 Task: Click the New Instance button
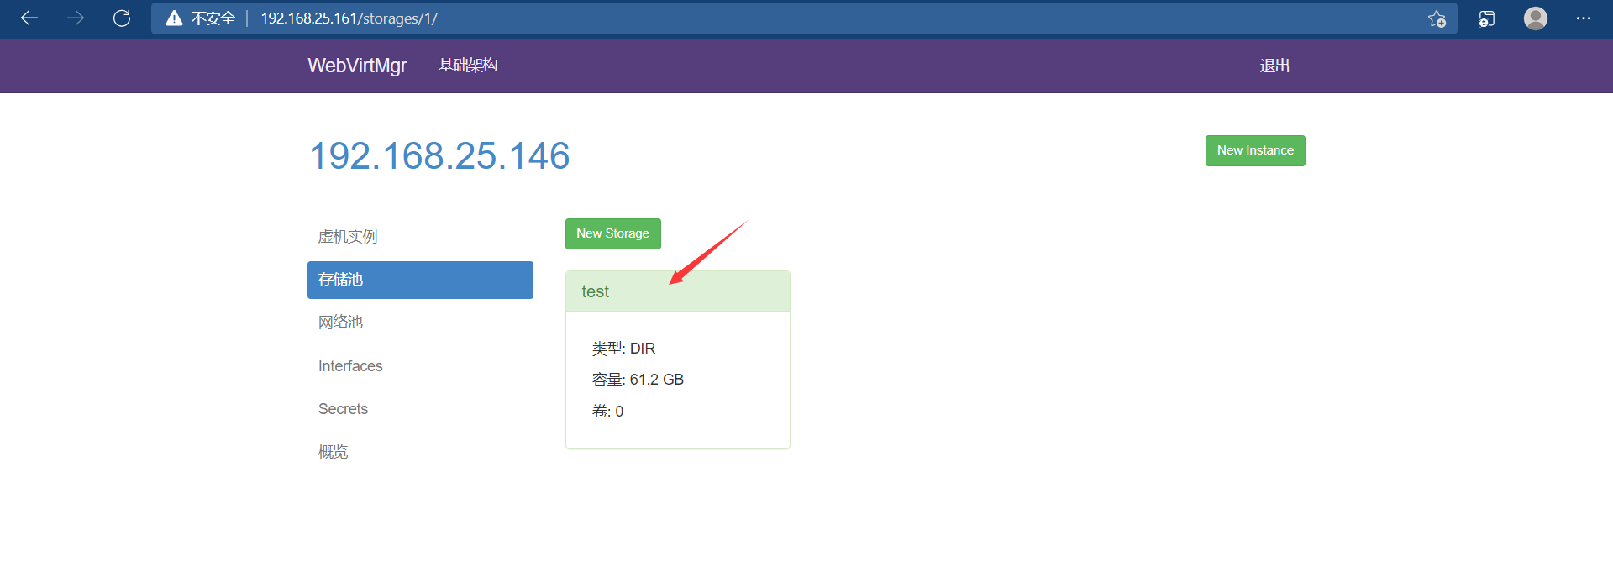pos(1255,150)
